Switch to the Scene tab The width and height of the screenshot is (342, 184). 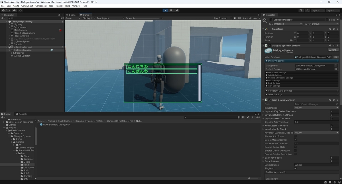(x=71, y=15)
